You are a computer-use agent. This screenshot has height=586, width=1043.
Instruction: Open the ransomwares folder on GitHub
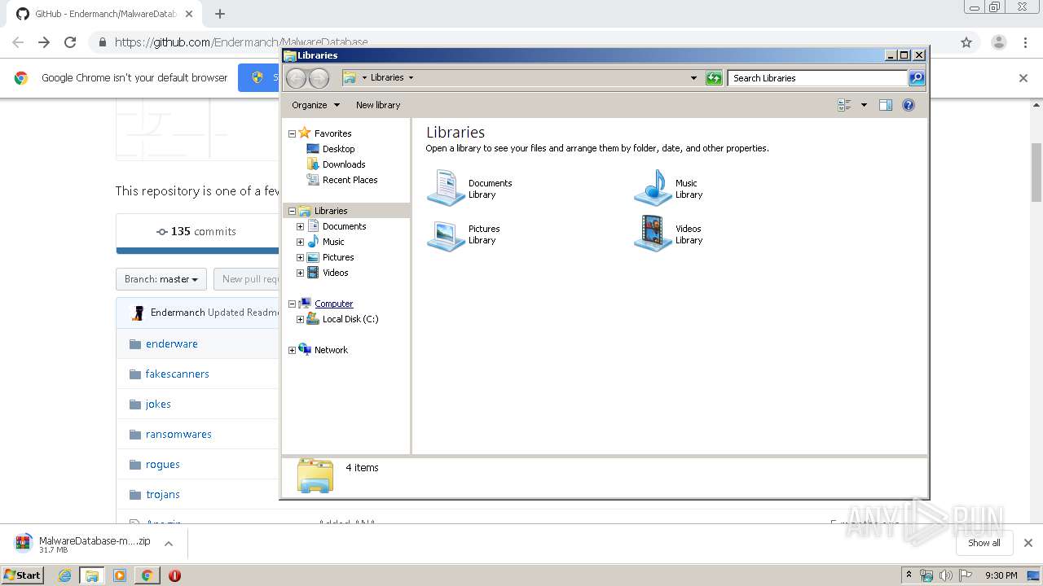click(x=178, y=434)
